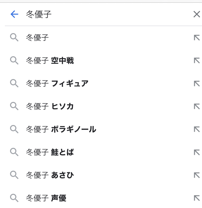This screenshot has height=208, width=202.
Task: Use the arrow icon beside あさひ
Action: (x=197, y=175)
